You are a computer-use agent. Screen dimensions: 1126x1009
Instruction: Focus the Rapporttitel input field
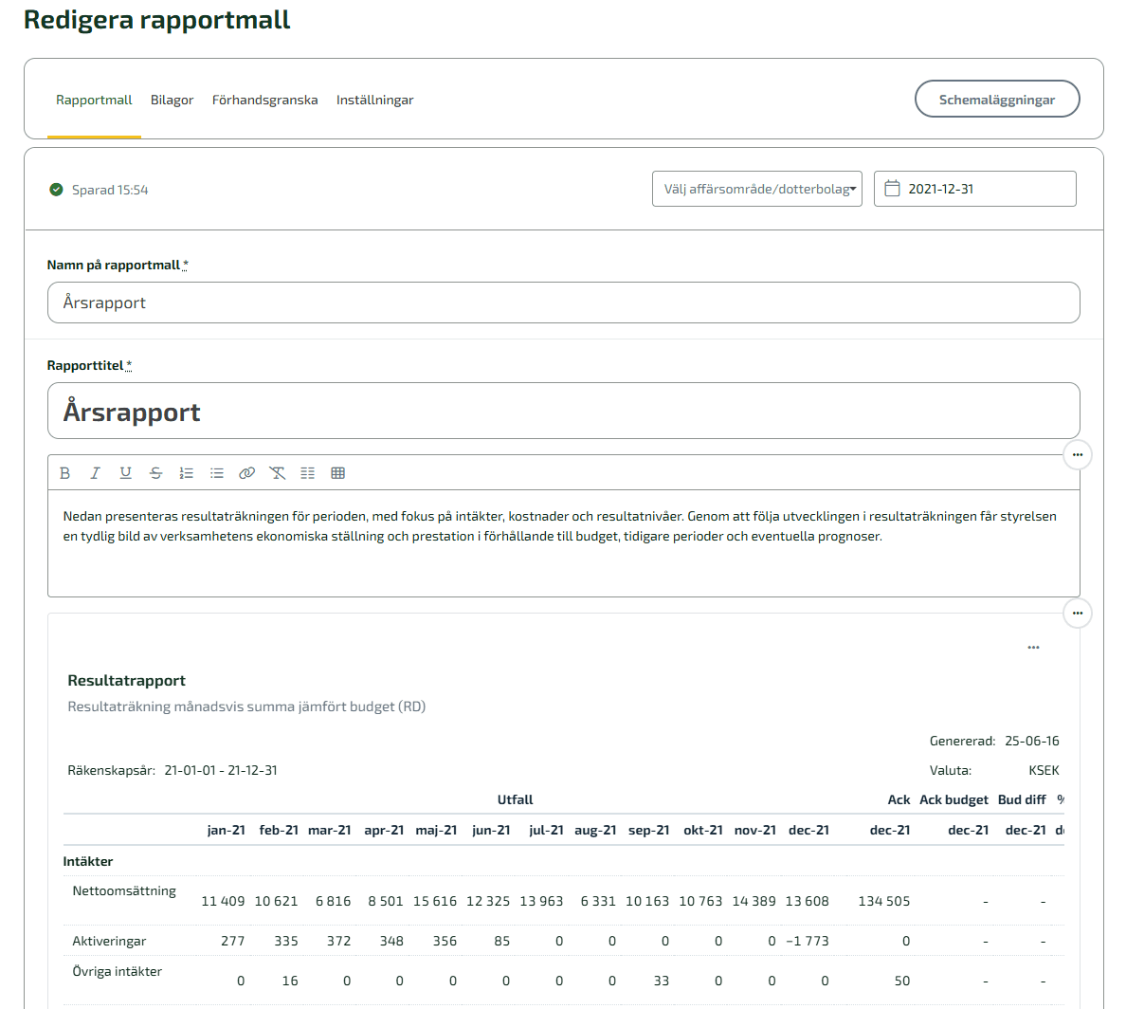click(564, 411)
